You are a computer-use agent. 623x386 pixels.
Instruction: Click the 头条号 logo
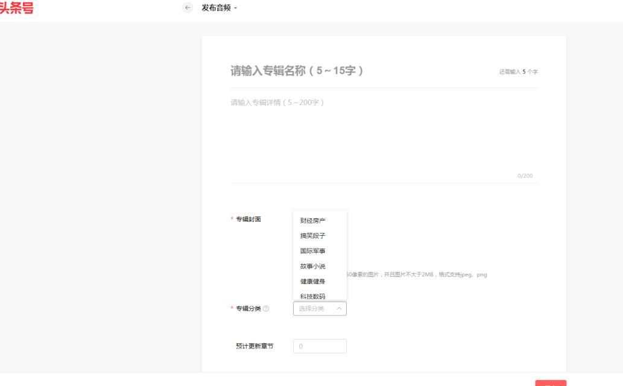click(x=16, y=8)
